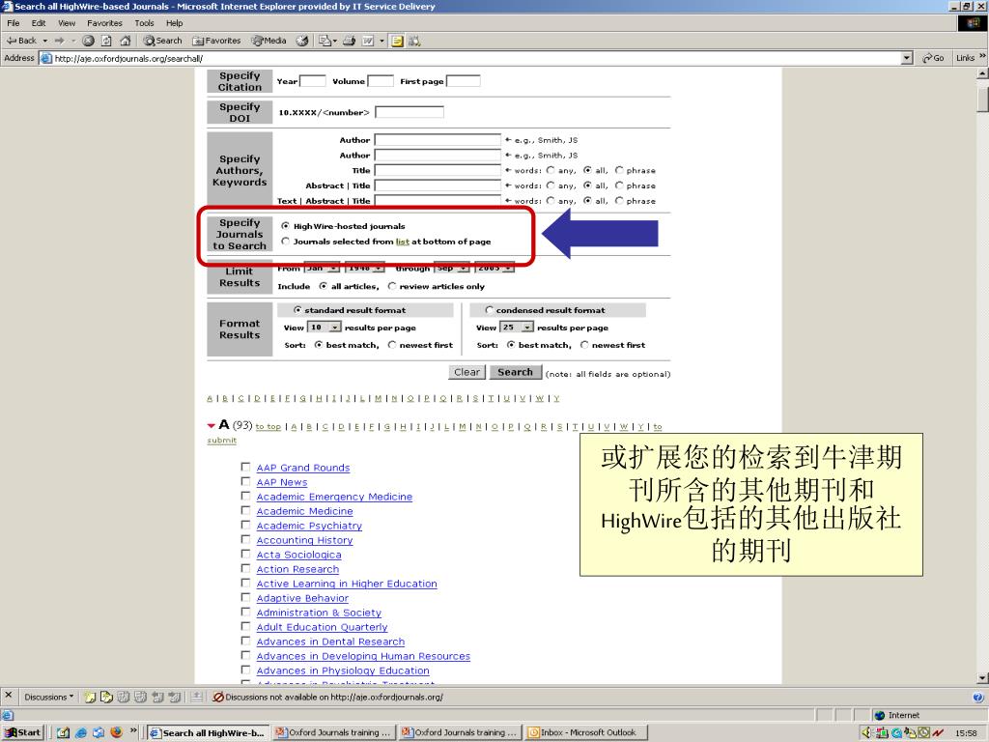Viewport: 989px width, 742px height.
Task: Click the Research icon in the toolbar
Action: (x=414, y=41)
